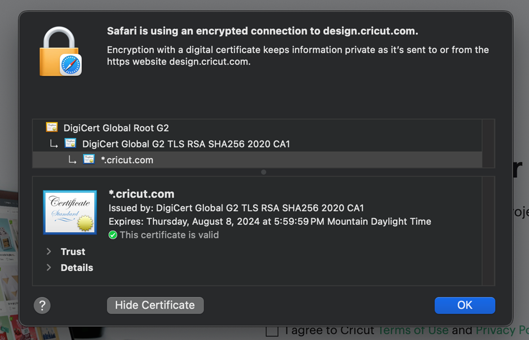Click the certificate icon next to *.cricut.com
This screenshot has height=340, width=529.
tap(89, 160)
